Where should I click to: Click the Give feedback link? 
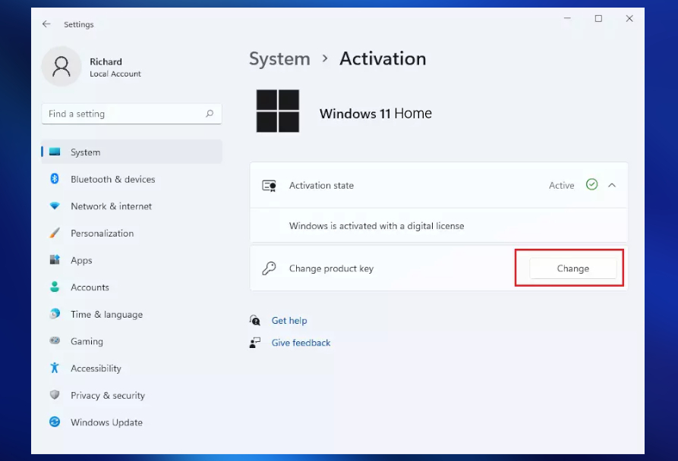[x=301, y=342]
